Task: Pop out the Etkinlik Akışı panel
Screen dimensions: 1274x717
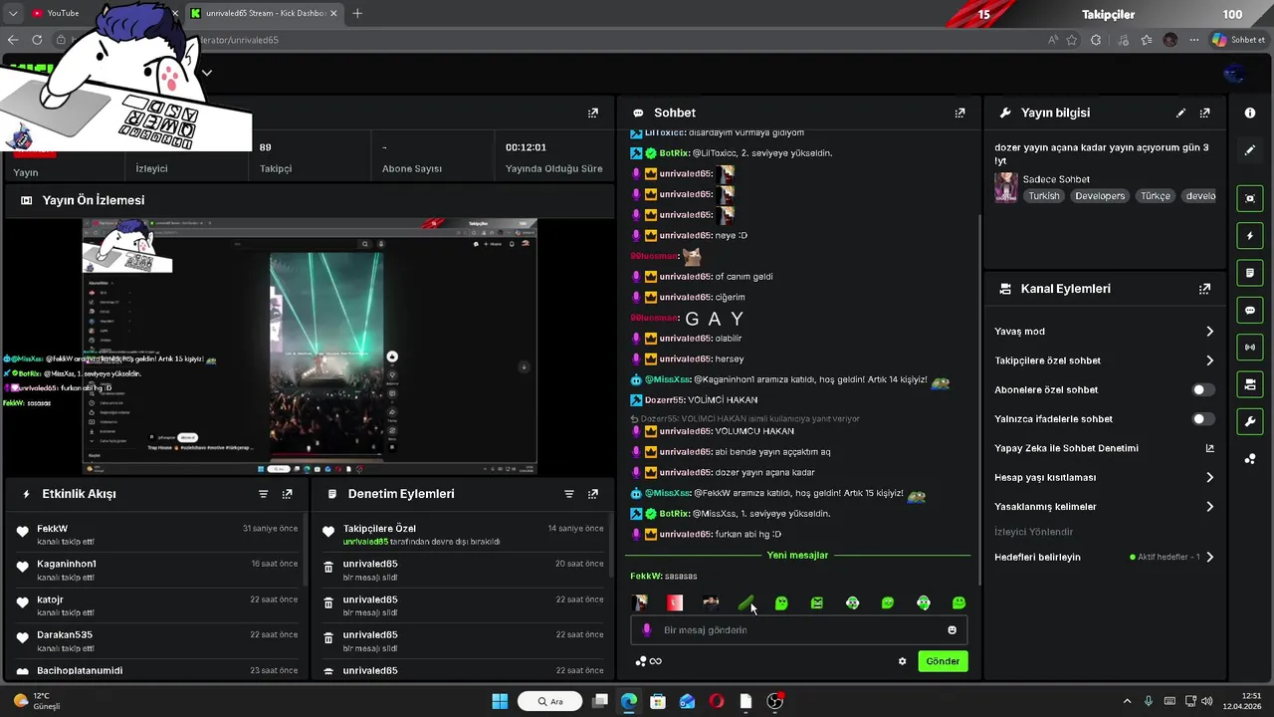Action: [287, 494]
